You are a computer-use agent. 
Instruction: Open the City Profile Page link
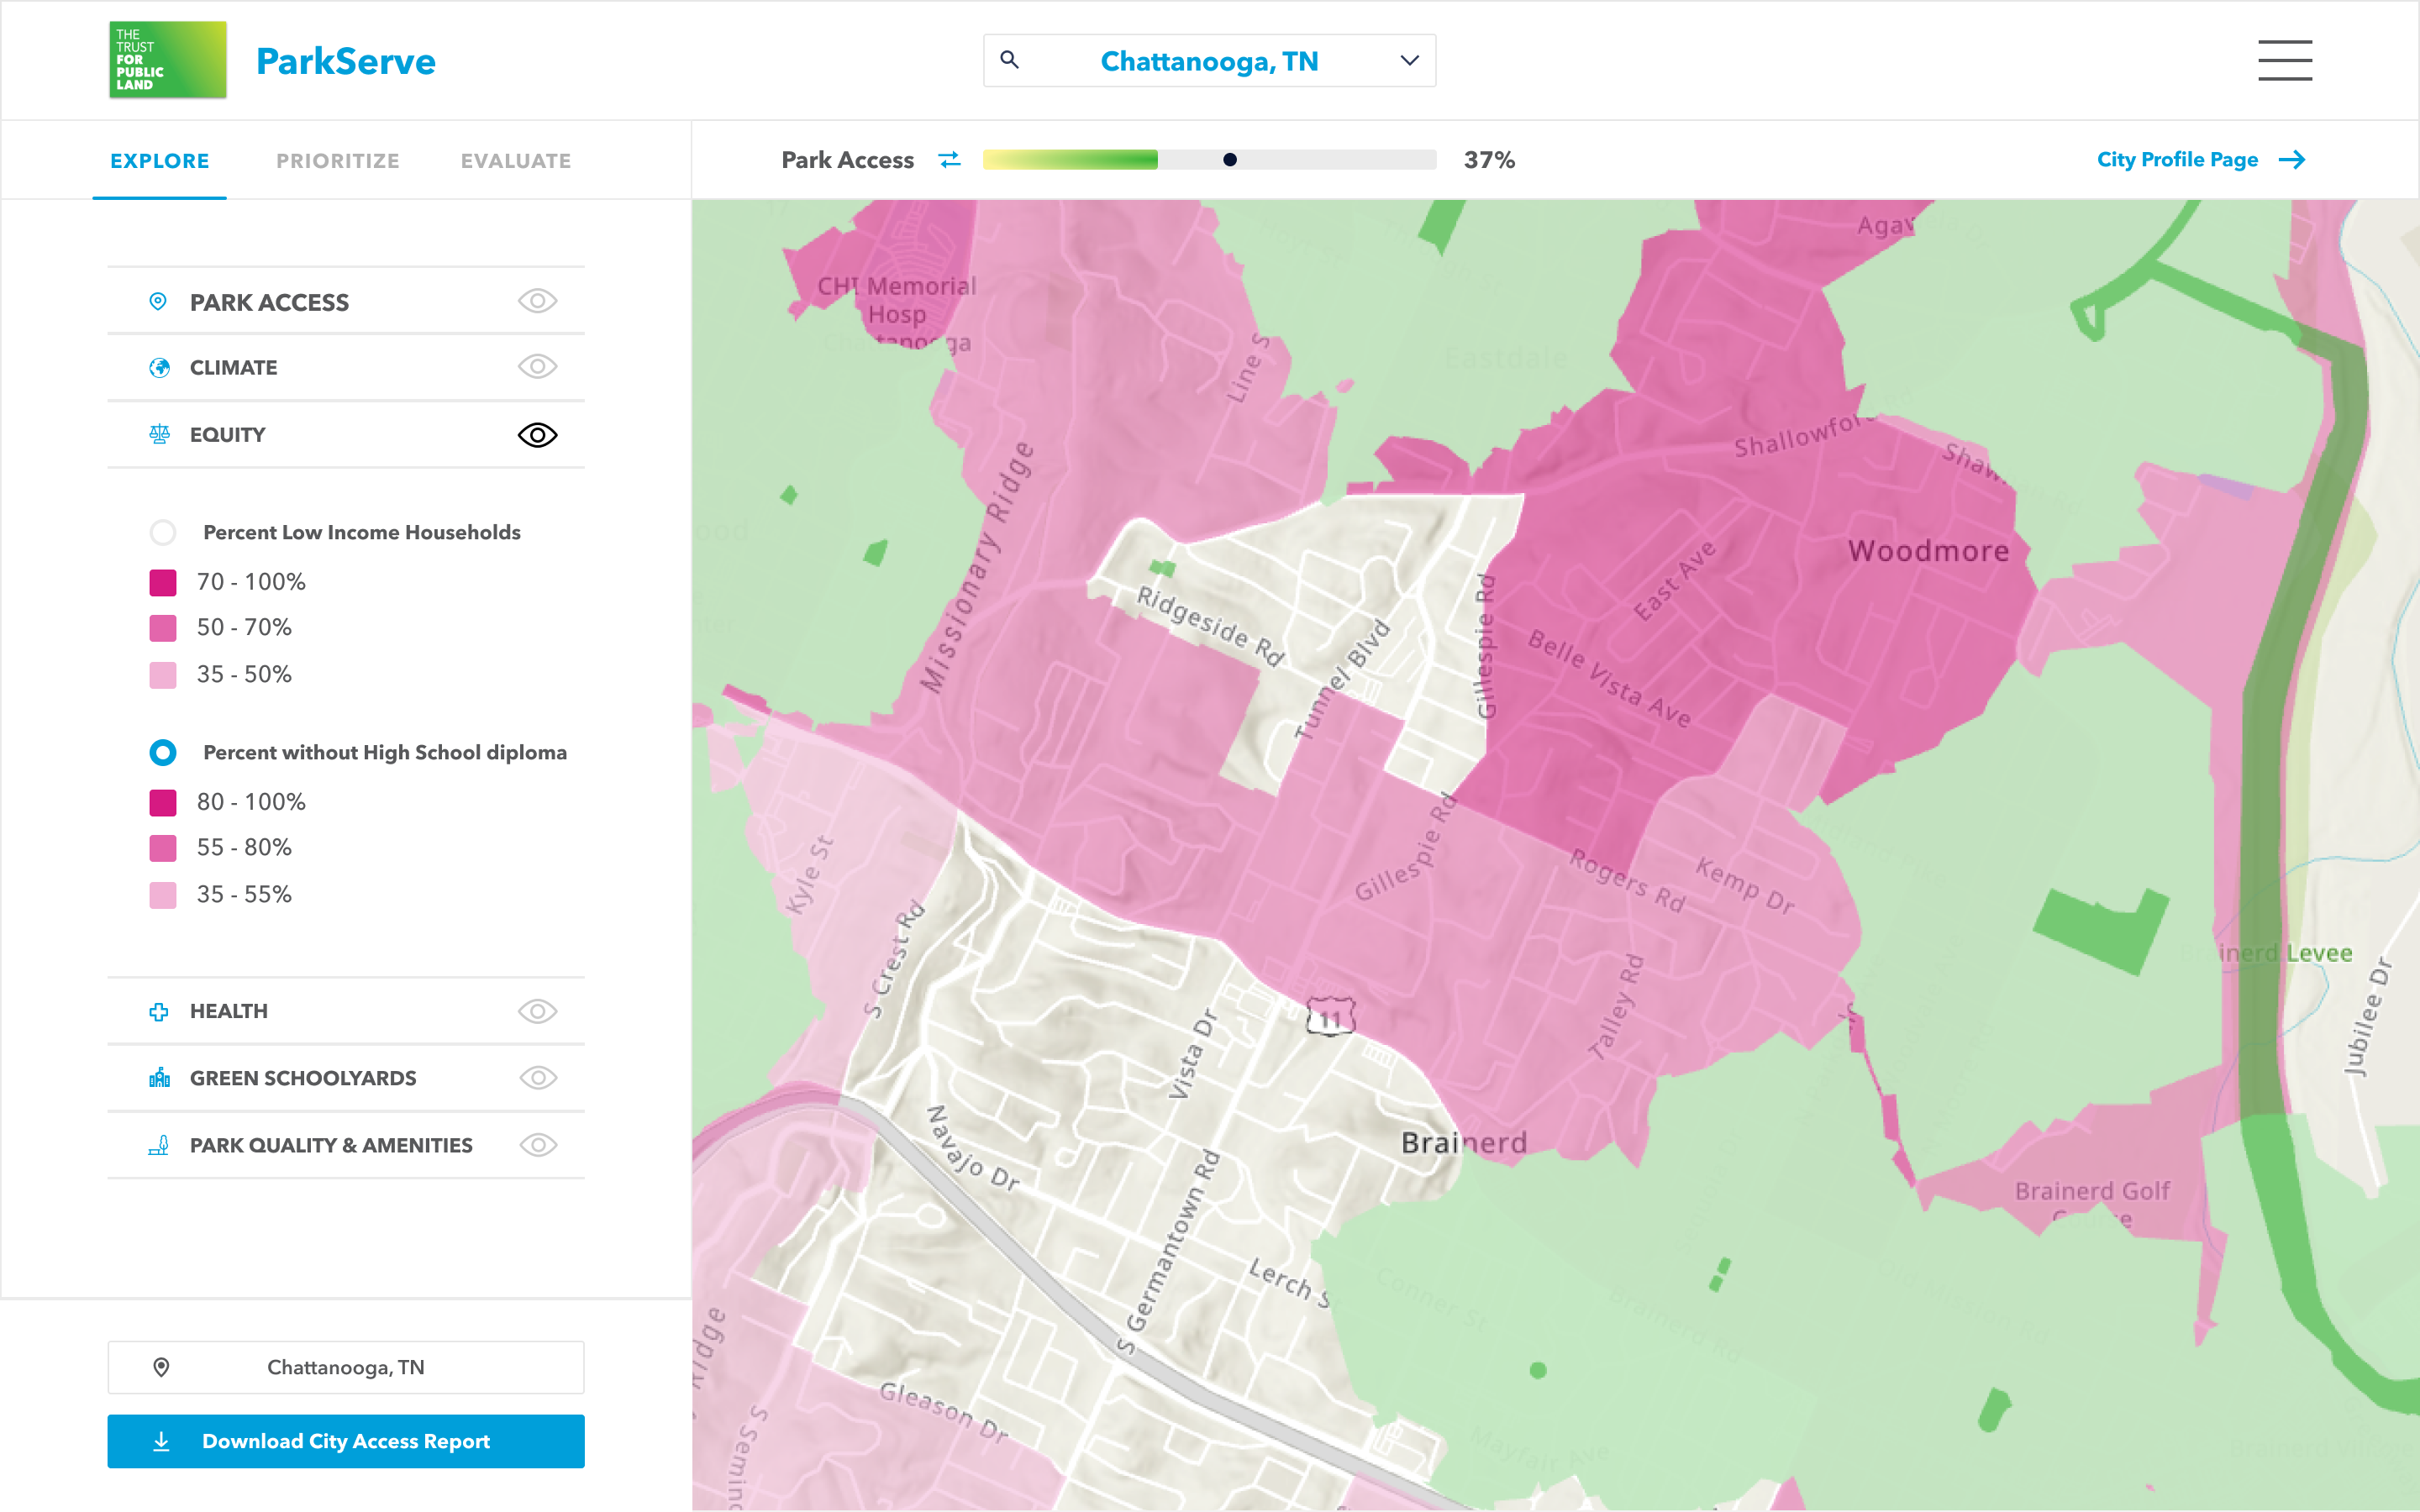(2178, 159)
